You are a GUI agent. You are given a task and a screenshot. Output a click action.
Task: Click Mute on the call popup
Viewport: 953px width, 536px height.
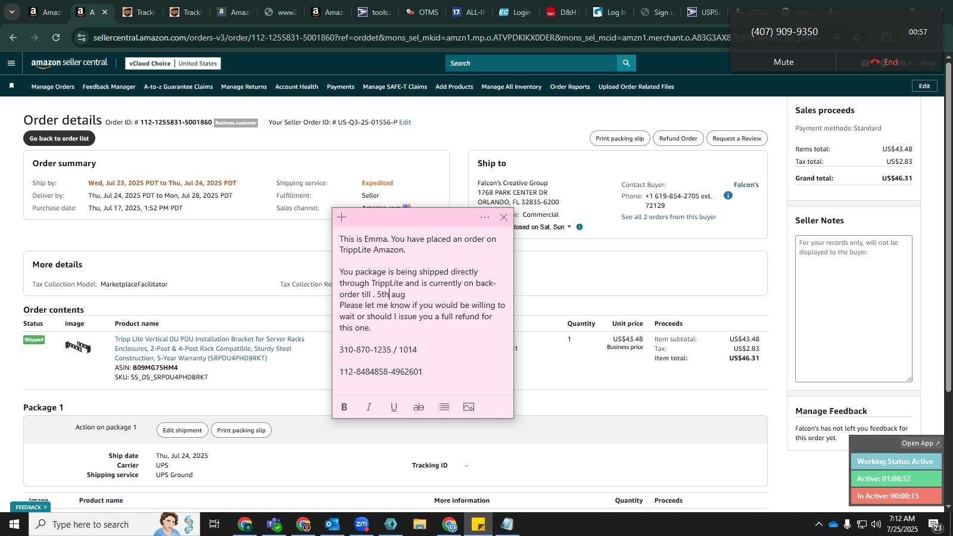783,62
